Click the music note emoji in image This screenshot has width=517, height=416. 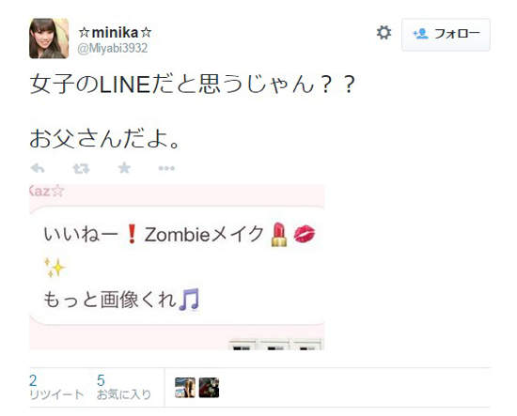(x=189, y=300)
